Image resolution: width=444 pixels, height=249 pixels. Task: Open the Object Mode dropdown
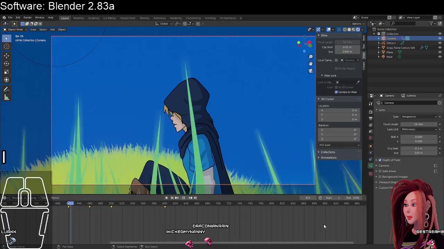[x=15, y=29]
